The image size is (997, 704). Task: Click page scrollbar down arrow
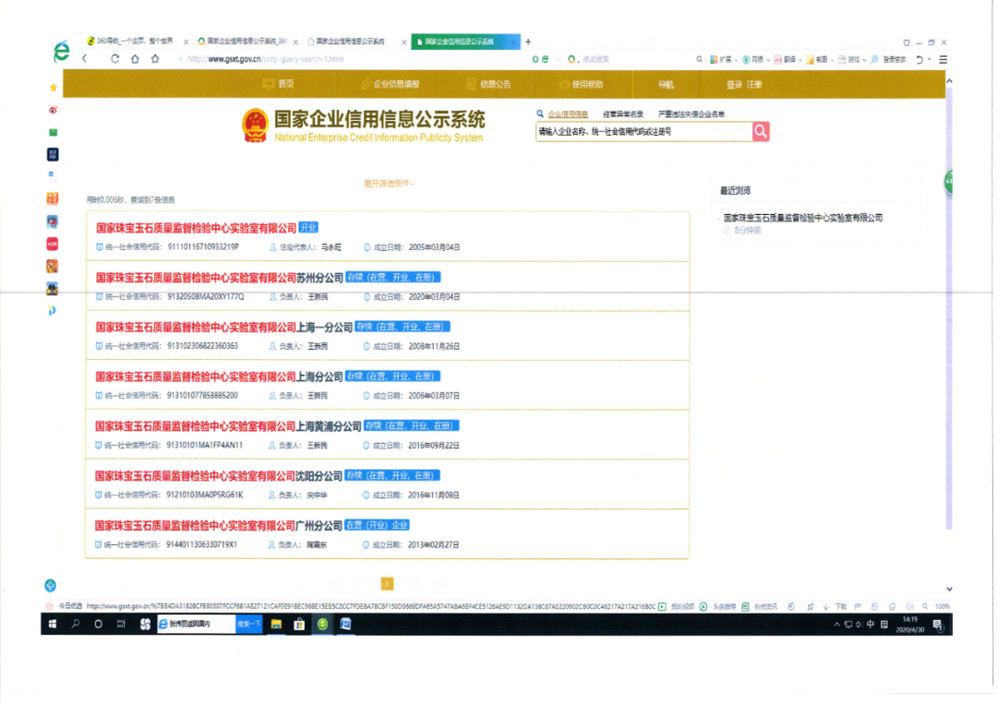(949, 589)
